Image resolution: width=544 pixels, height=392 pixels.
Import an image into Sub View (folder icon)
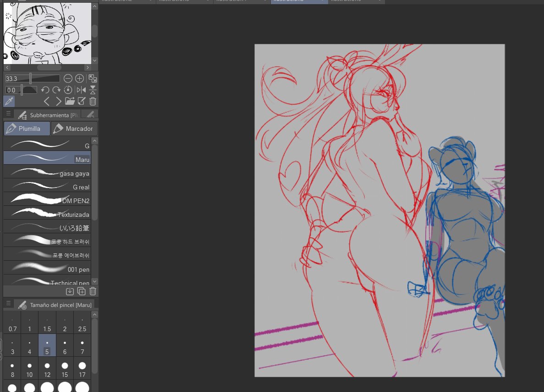pos(70,102)
